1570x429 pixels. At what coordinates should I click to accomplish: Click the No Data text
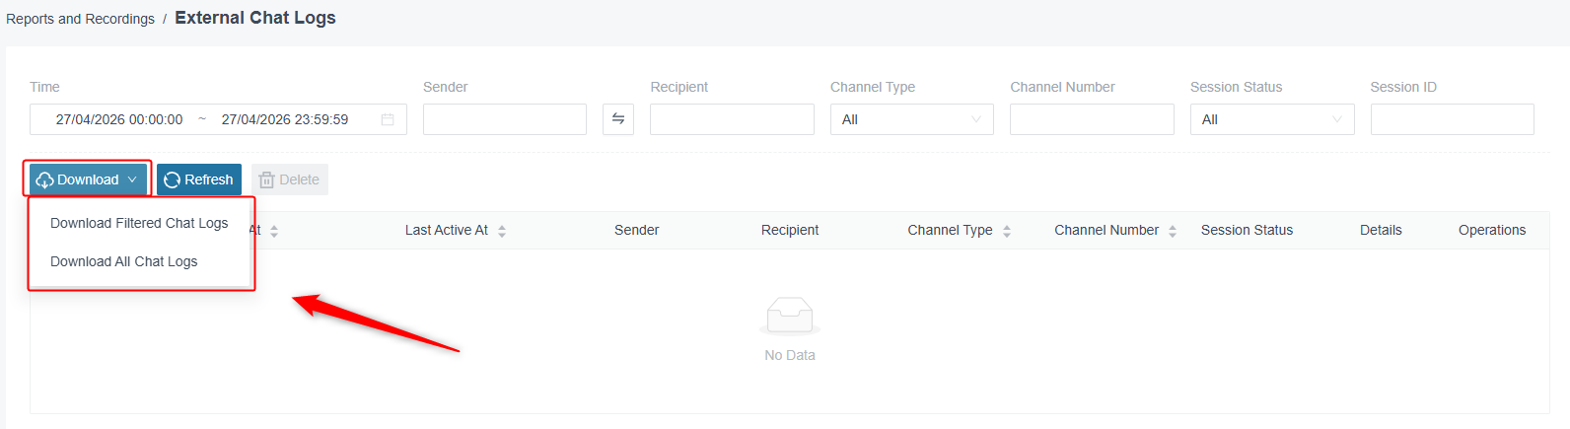point(790,355)
